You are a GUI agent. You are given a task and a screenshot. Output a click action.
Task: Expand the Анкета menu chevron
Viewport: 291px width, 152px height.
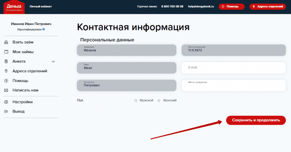click(53, 61)
